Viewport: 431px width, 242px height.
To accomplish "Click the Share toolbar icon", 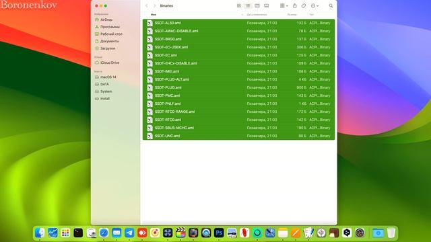I will click(x=295, y=6).
